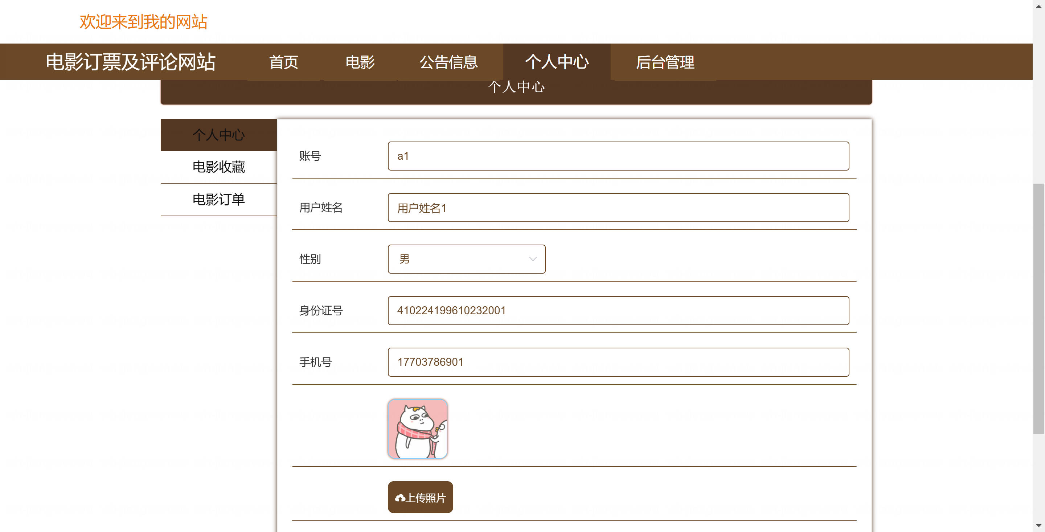The height and width of the screenshot is (532, 1045).
Task: Select the 个人中心 top navigation tab
Action: 557,62
